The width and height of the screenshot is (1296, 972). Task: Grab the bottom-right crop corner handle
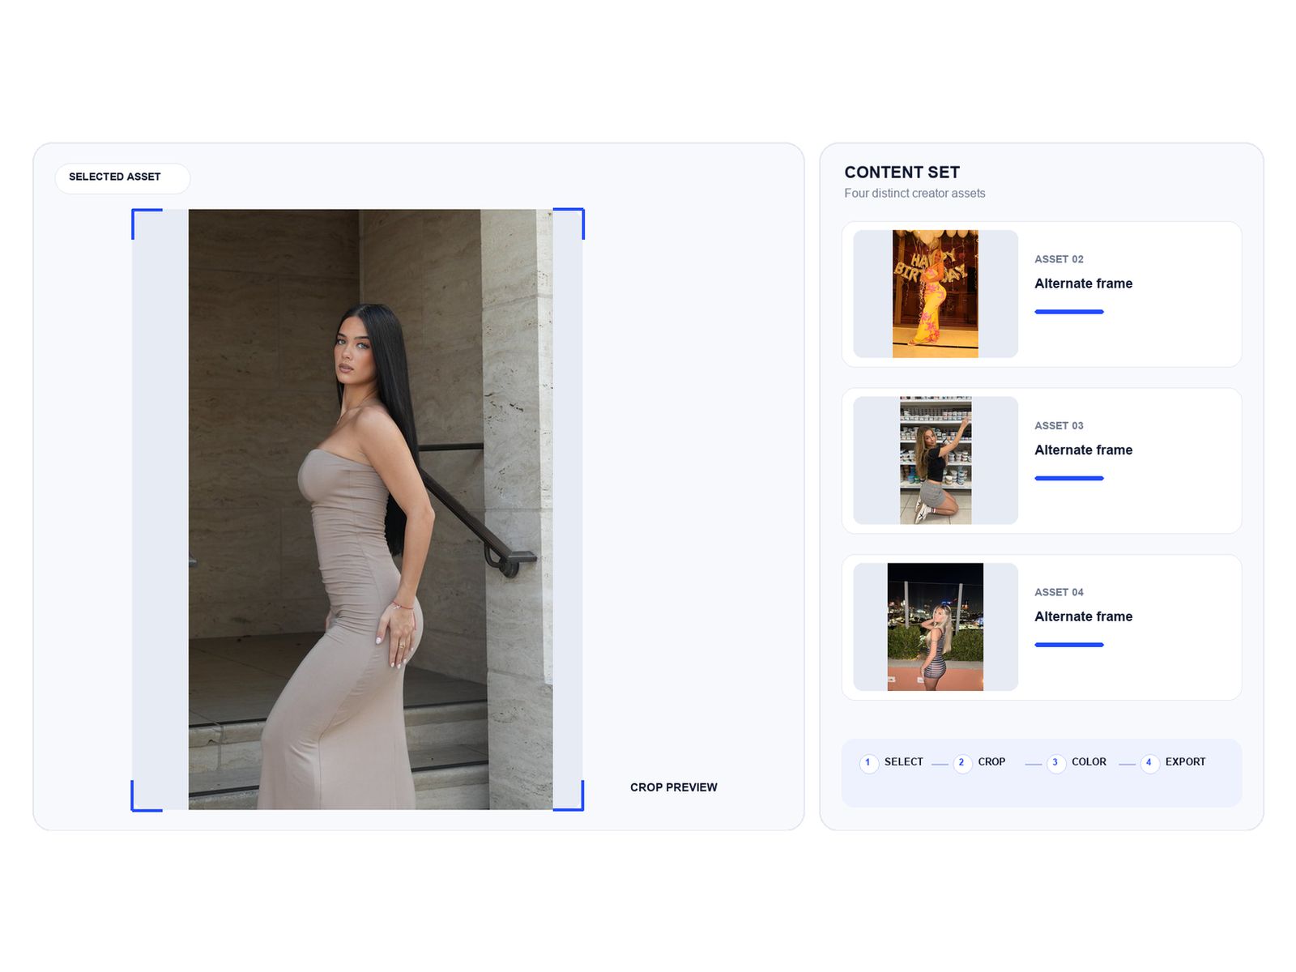pos(569,796)
